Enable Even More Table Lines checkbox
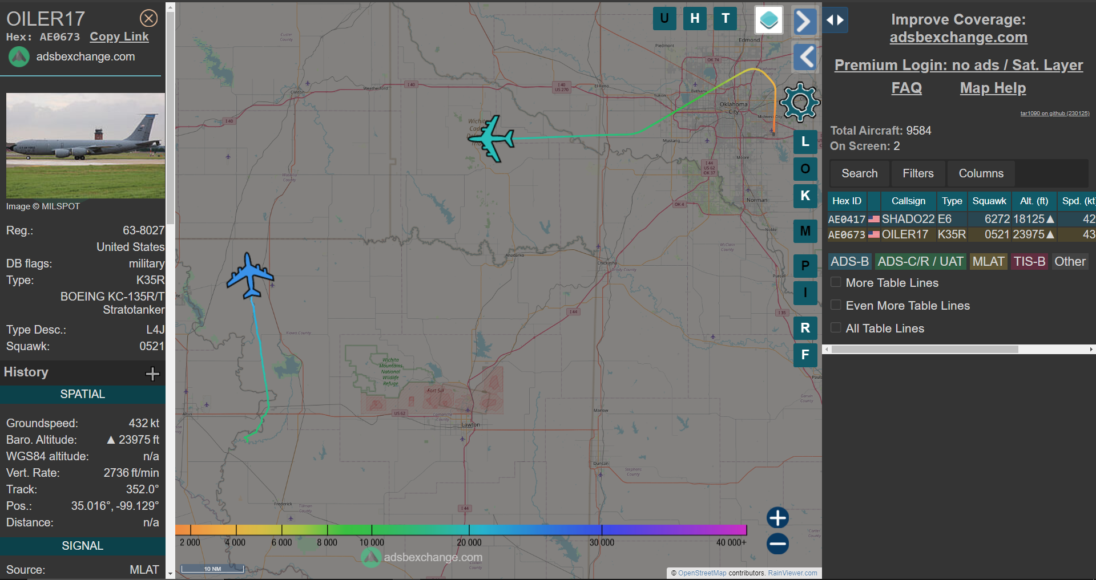The width and height of the screenshot is (1096, 580). click(836, 305)
